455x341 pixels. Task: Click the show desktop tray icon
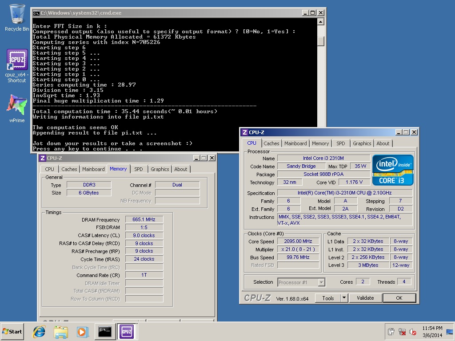pyautogui.click(x=450, y=331)
